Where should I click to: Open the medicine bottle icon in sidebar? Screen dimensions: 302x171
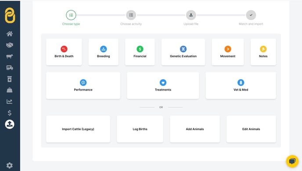click(10, 79)
